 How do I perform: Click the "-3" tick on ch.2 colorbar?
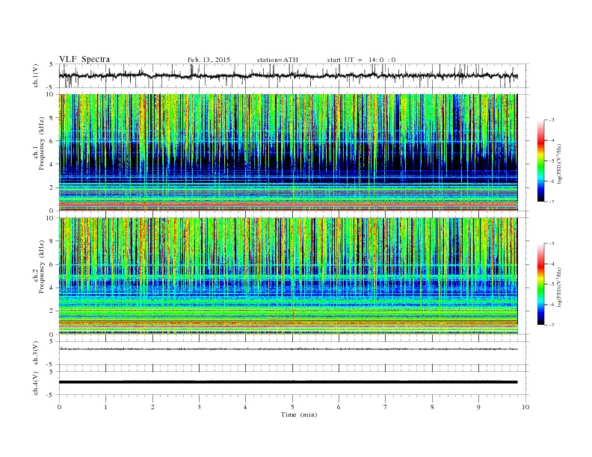(551, 243)
